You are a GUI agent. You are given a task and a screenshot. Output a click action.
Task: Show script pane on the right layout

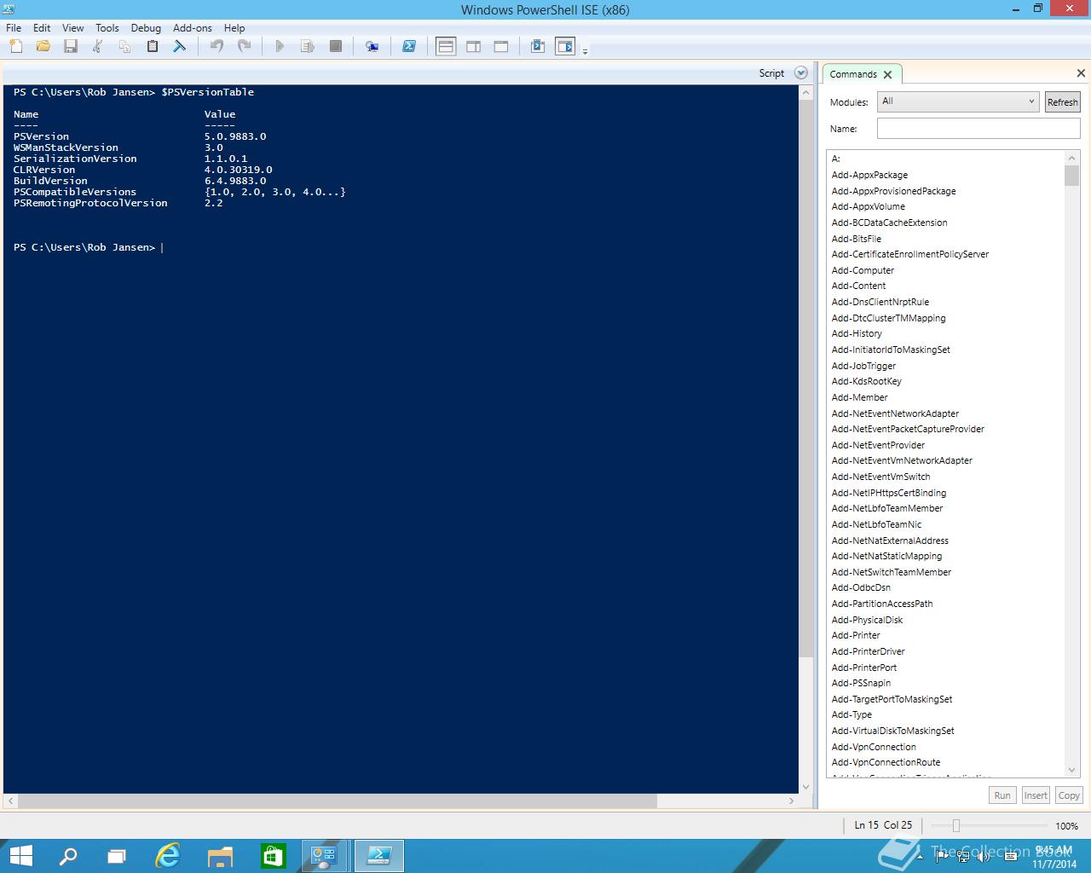coord(474,47)
